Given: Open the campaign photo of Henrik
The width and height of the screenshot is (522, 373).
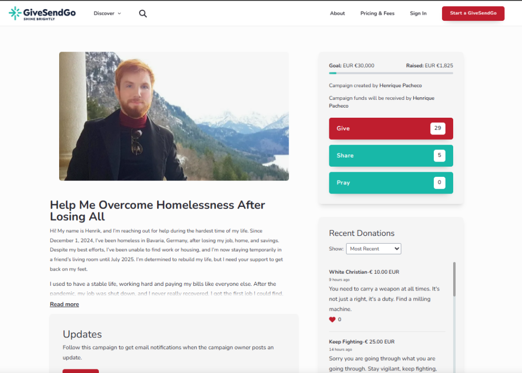Looking at the screenshot, I should [x=174, y=116].
